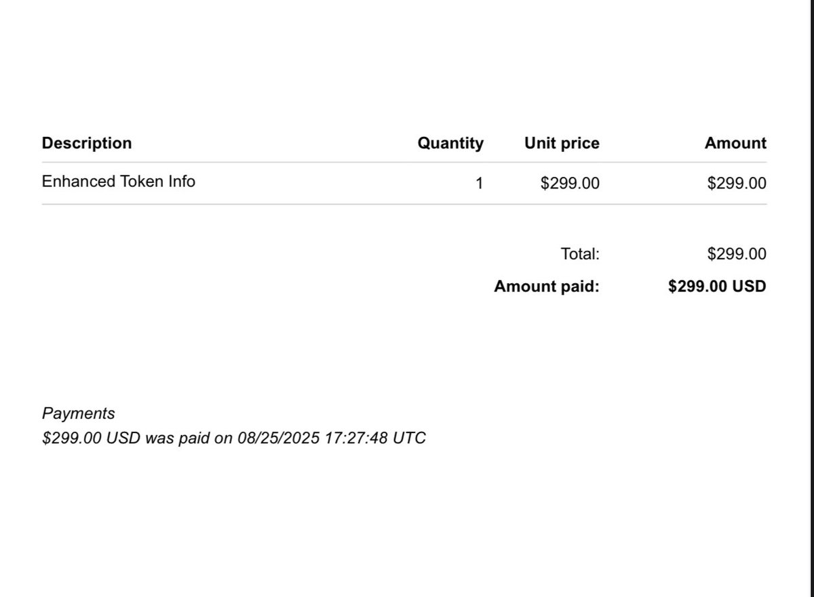Select the Amount column header

pyautogui.click(x=735, y=143)
